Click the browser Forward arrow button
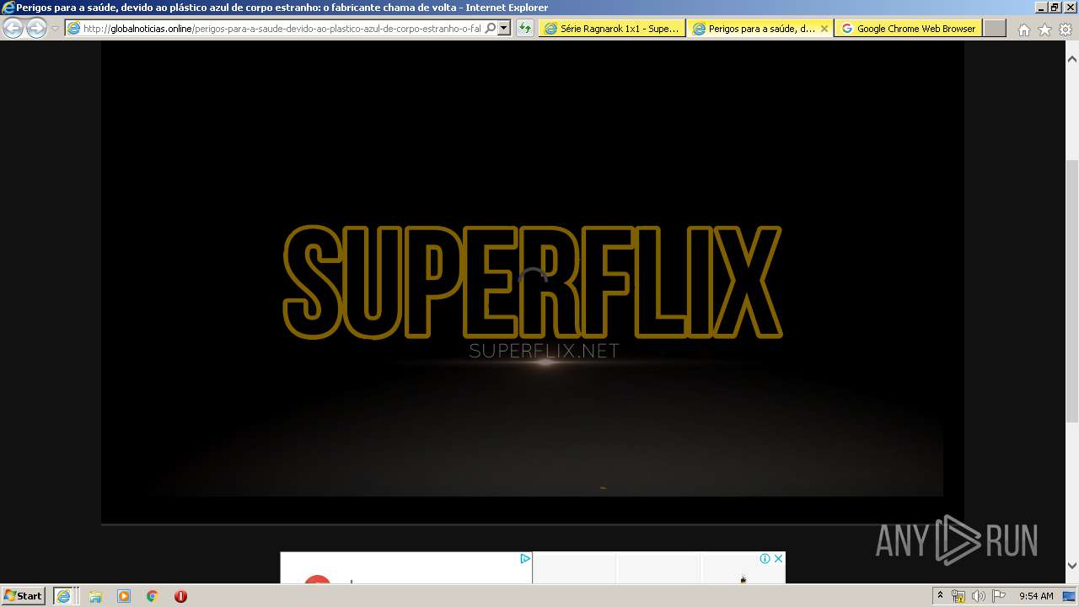This screenshot has width=1079, height=607. pos(36,28)
